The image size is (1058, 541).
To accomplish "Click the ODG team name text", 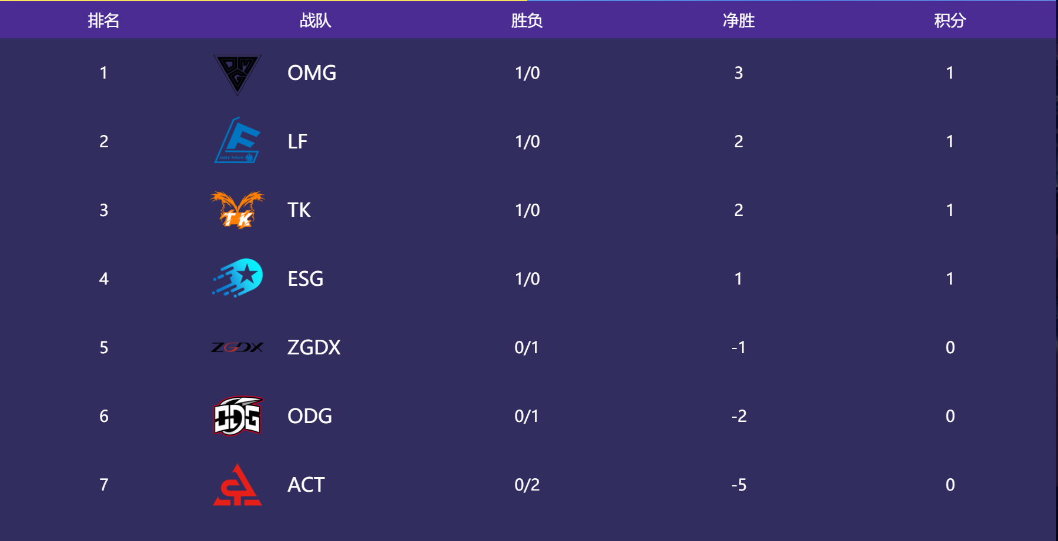I will click(310, 416).
